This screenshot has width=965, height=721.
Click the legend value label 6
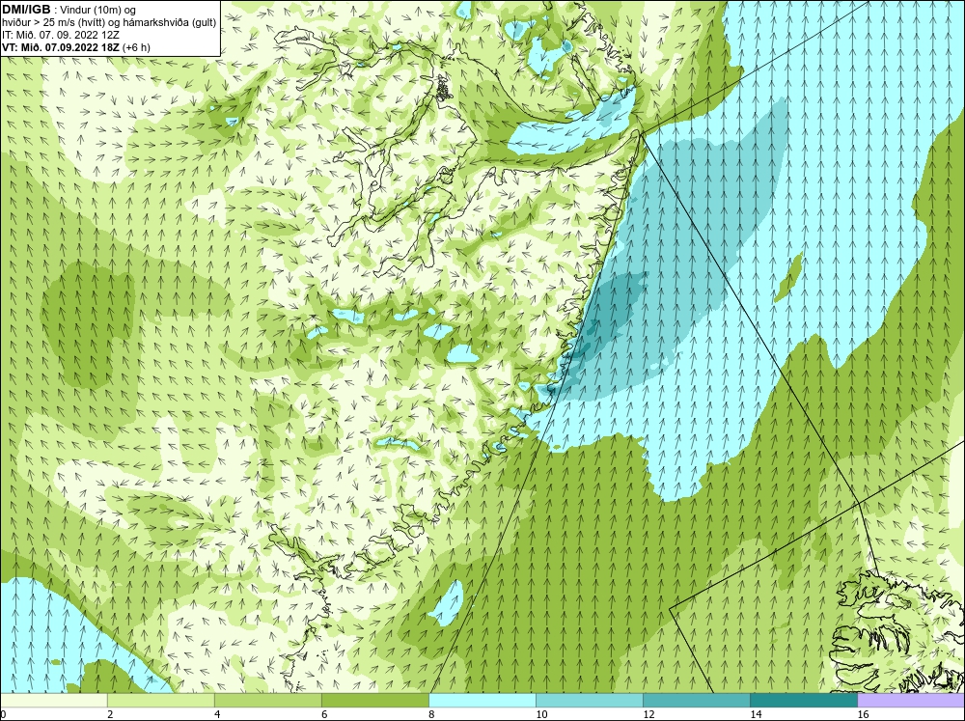click(323, 714)
